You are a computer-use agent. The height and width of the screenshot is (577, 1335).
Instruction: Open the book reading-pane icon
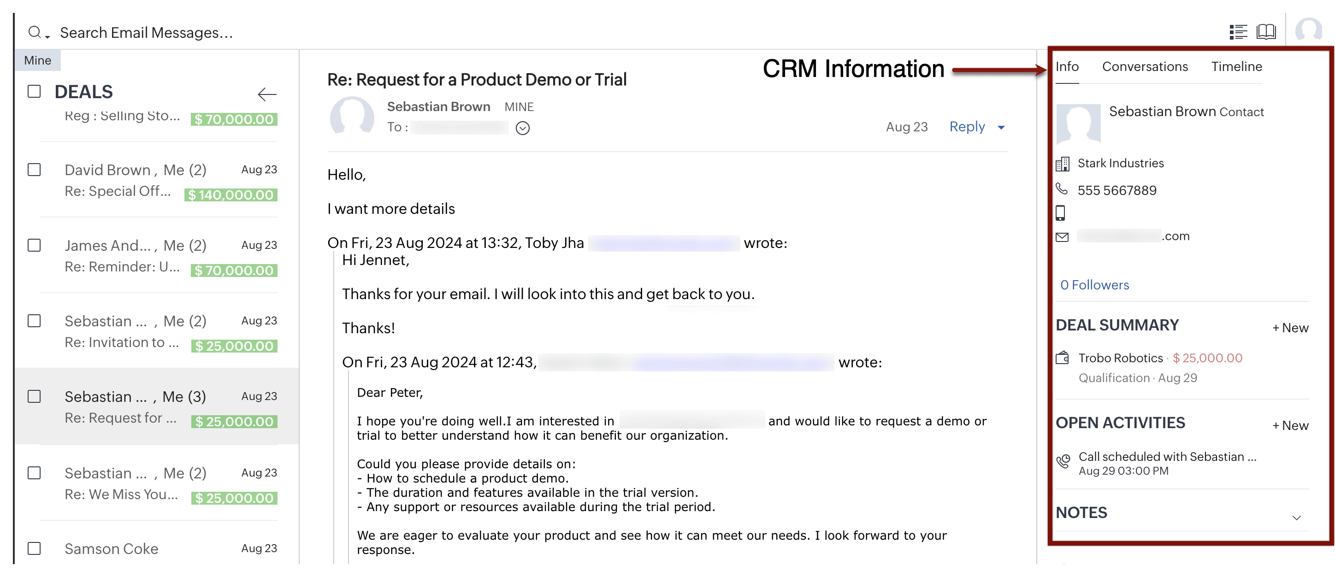[1265, 32]
